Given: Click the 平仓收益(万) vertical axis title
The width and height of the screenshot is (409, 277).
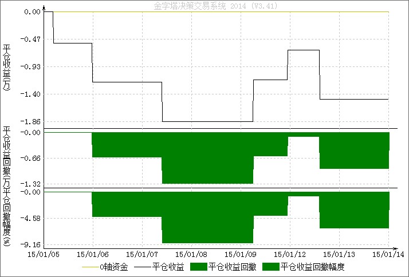Looking at the screenshot, I should [7, 68].
